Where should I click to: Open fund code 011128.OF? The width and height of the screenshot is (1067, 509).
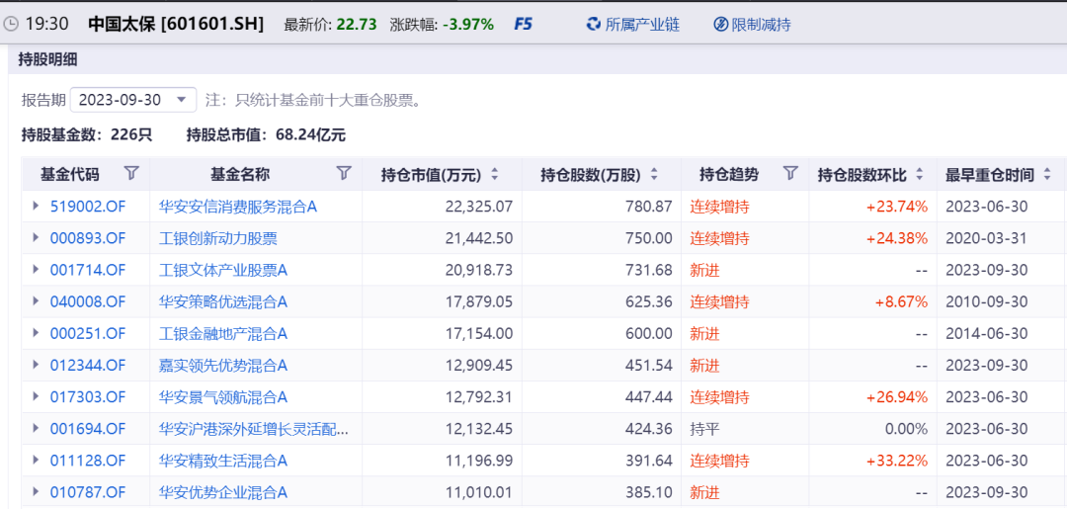pyautogui.click(x=88, y=461)
